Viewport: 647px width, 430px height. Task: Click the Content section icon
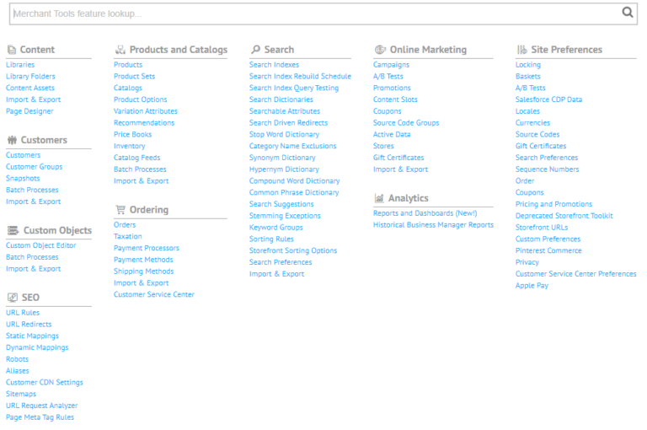click(x=12, y=50)
